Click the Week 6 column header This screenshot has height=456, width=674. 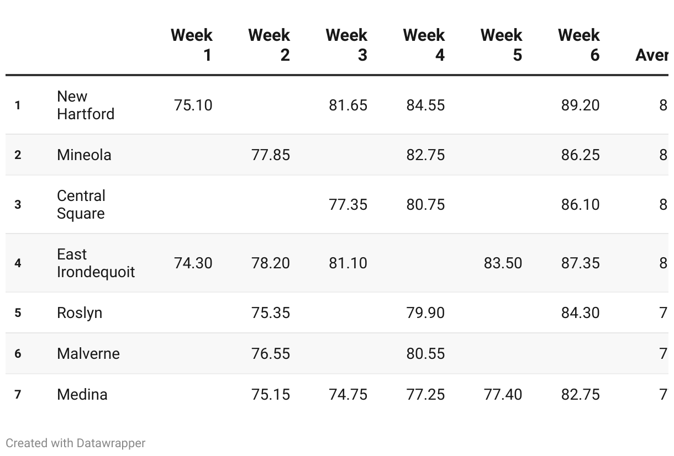click(578, 45)
